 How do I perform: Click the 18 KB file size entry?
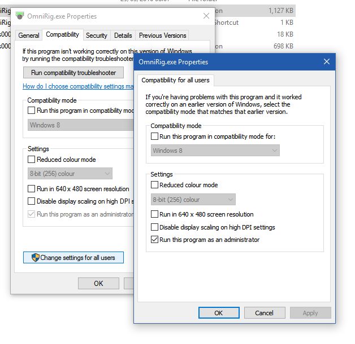285,34
